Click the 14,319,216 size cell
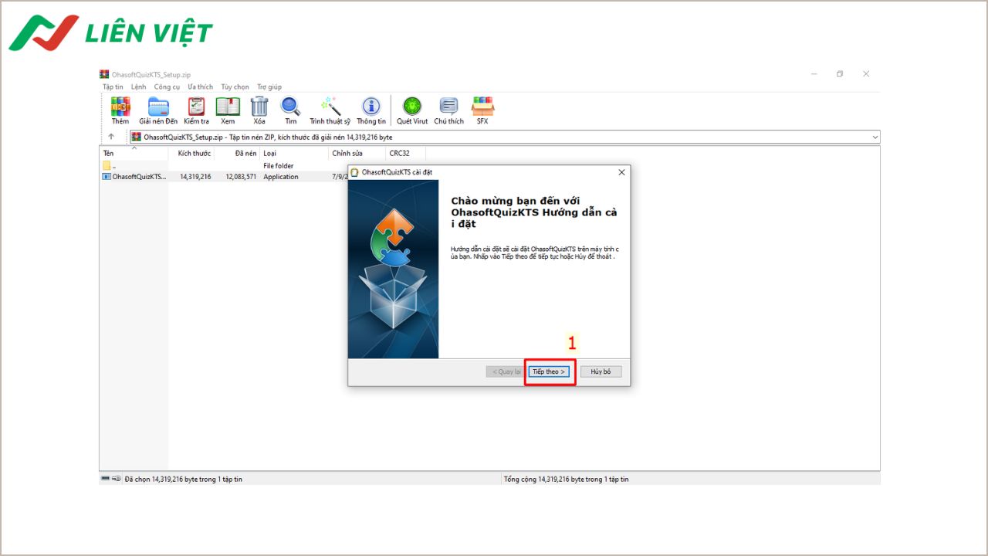The height and width of the screenshot is (556, 988). pyautogui.click(x=195, y=177)
